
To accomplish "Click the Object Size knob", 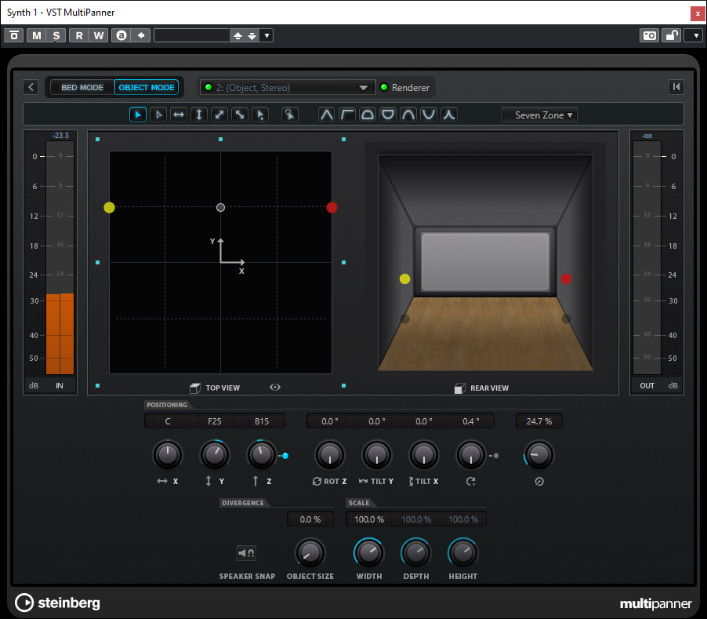I will pos(310,553).
